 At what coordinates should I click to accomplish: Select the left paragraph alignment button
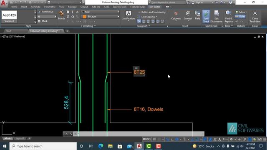144,21
